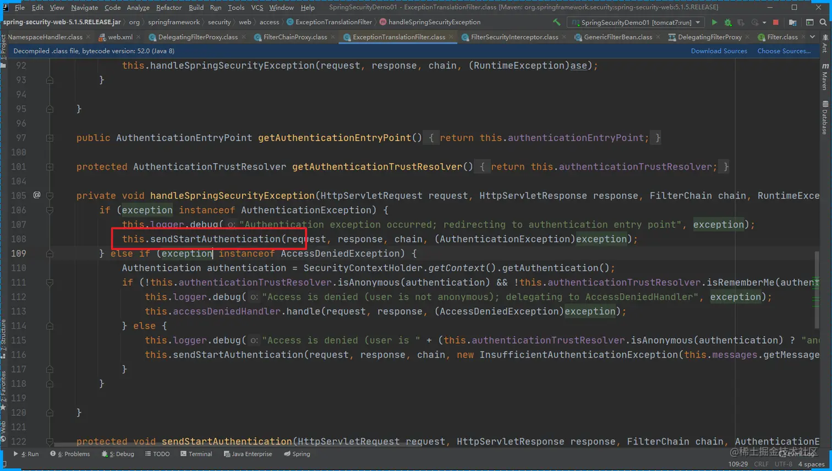Click the Build project hammer icon
The height and width of the screenshot is (471, 832).
(x=557, y=23)
